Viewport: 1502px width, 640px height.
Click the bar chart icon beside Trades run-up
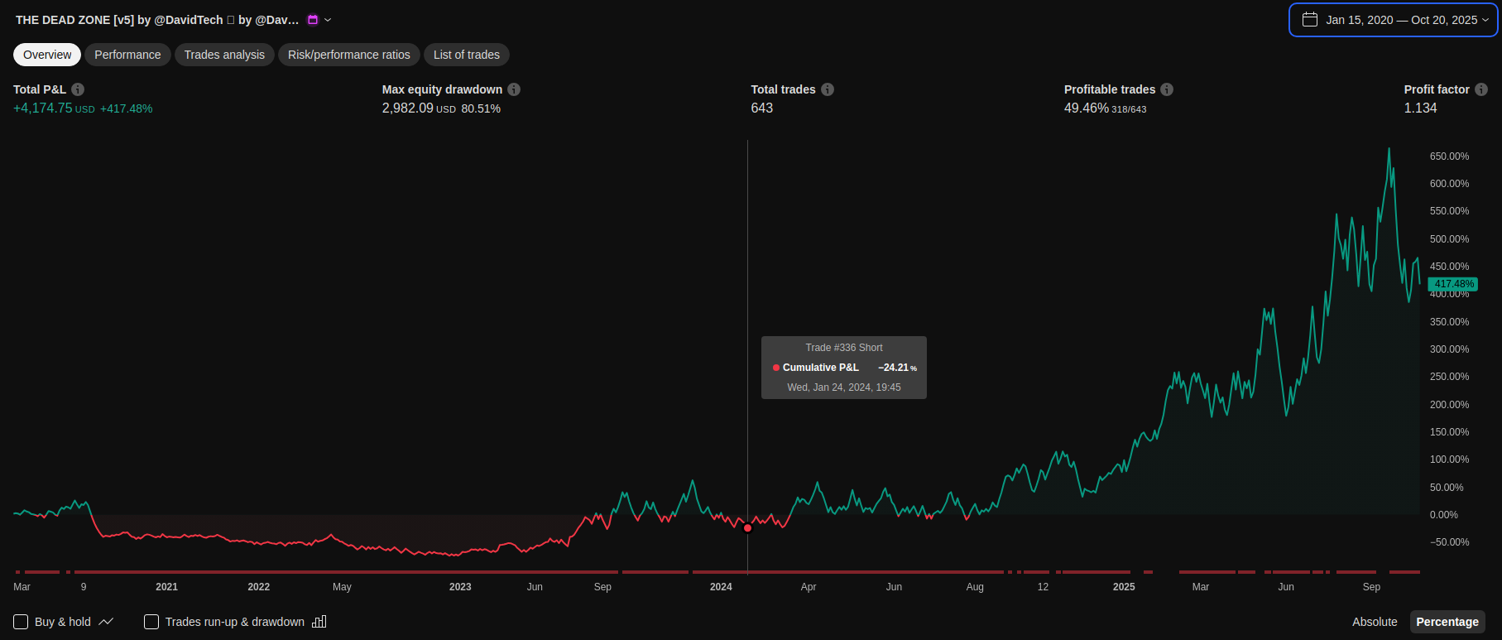(319, 622)
